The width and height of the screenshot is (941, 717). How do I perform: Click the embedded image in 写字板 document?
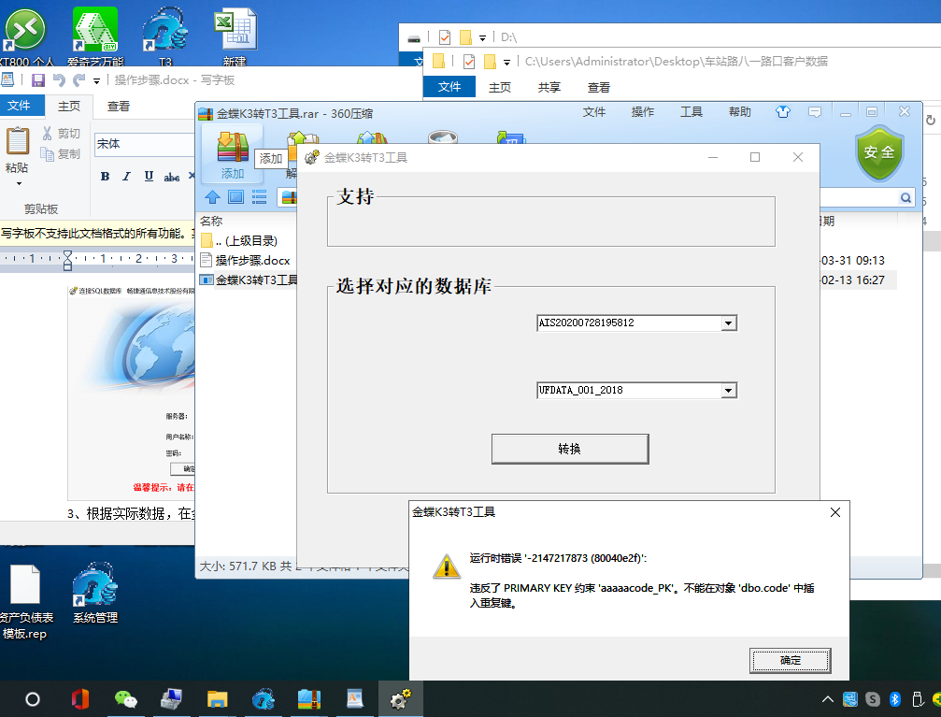coord(132,392)
